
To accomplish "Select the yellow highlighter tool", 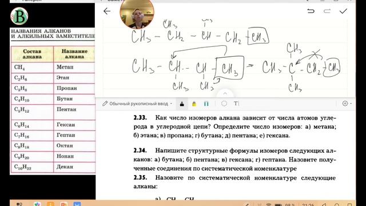I will 194,104.
